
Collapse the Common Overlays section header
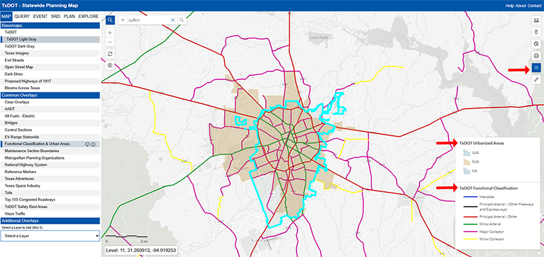(x=50, y=95)
